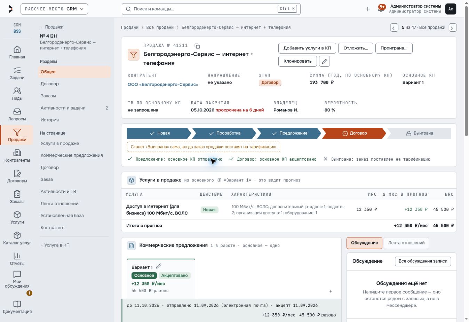This screenshot has width=469, height=322.
Task: Open Документация in the sidebar
Action: (17, 307)
